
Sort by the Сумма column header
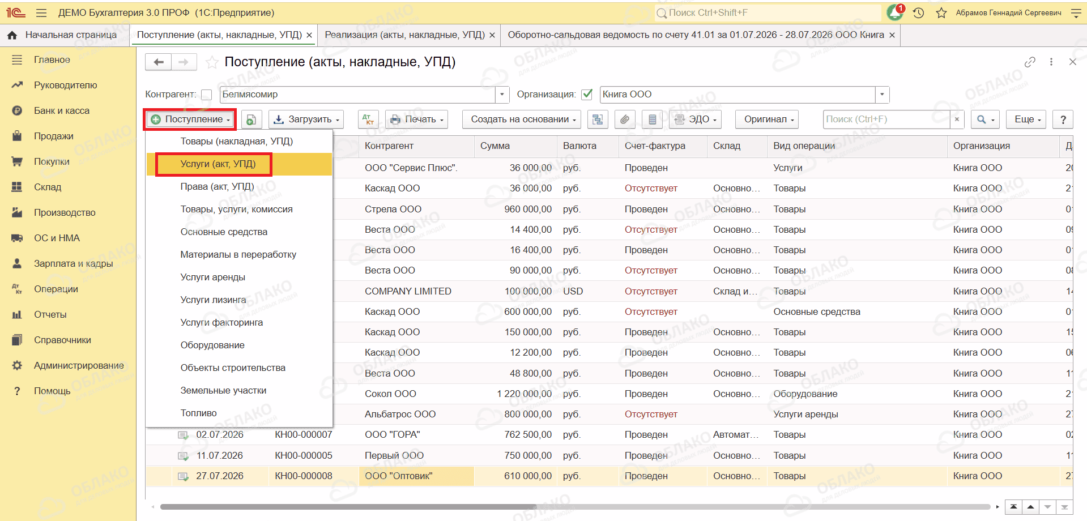pyautogui.click(x=515, y=146)
